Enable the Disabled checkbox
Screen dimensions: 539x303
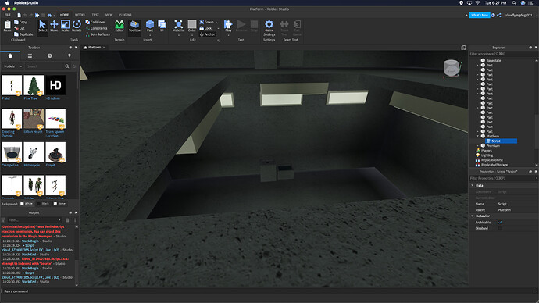(x=500, y=228)
